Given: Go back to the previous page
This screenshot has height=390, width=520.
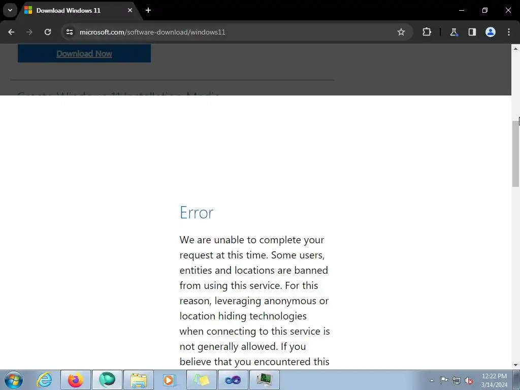Looking at the screenshot, I should tap(11, 32).
